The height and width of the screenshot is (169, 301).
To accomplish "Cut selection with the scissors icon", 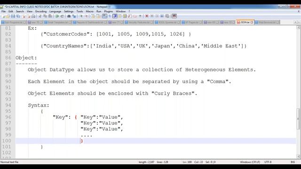I will click(40, 16).
